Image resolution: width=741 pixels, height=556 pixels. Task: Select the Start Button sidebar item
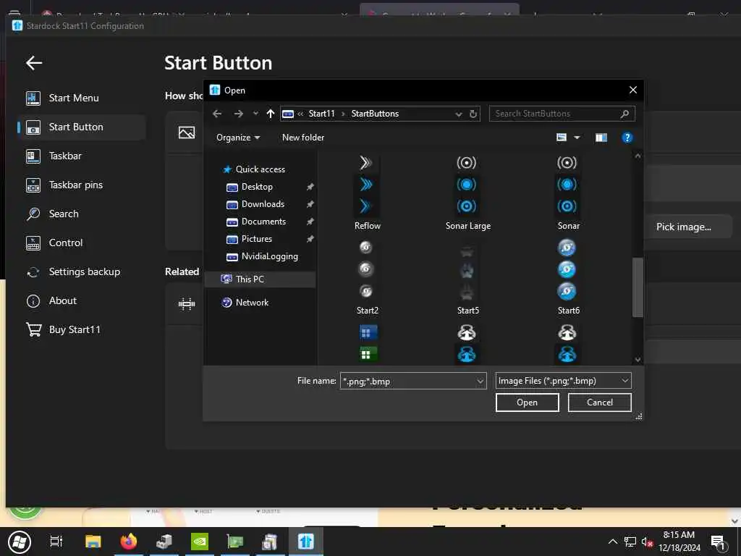point(81,127)
